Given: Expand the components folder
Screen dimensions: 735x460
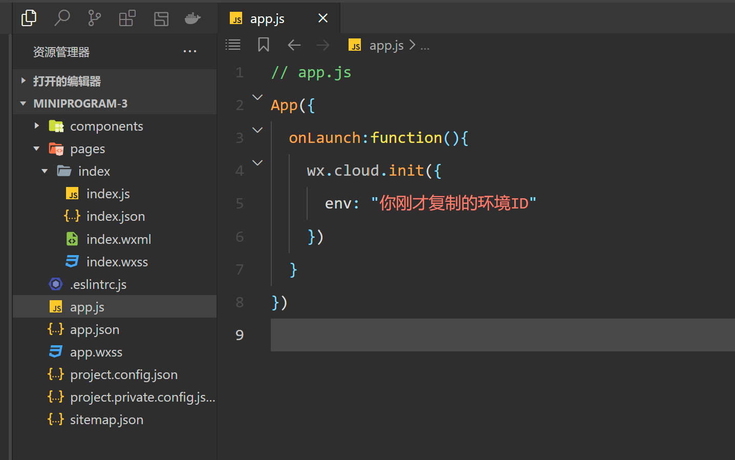Looking at the screenshot, I should tap(36, 126).
